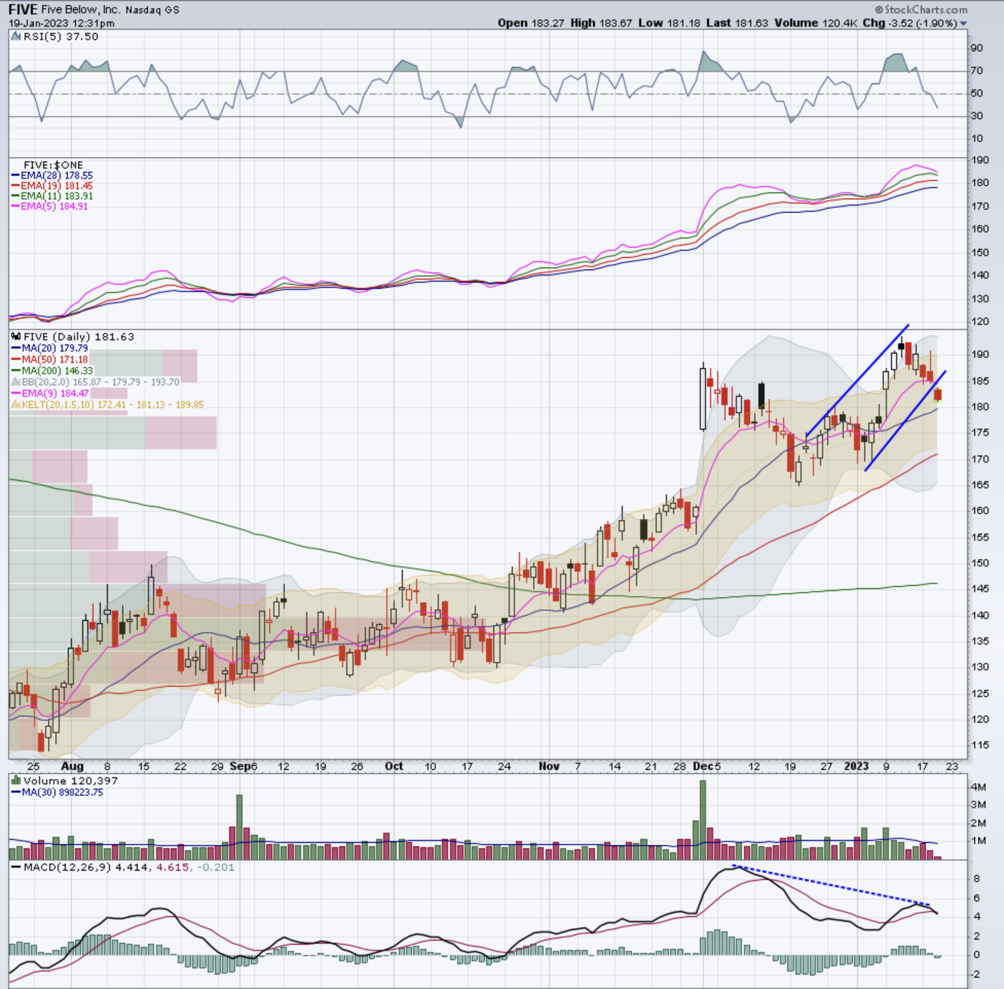
Task: Click the volume bars icon beside Volume 120,397
Action: click(16, 781)
